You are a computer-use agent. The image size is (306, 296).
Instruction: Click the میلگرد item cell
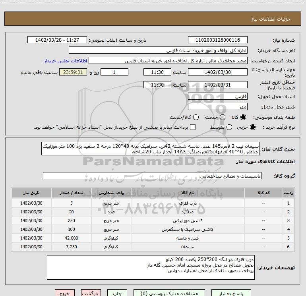[188, 212]
